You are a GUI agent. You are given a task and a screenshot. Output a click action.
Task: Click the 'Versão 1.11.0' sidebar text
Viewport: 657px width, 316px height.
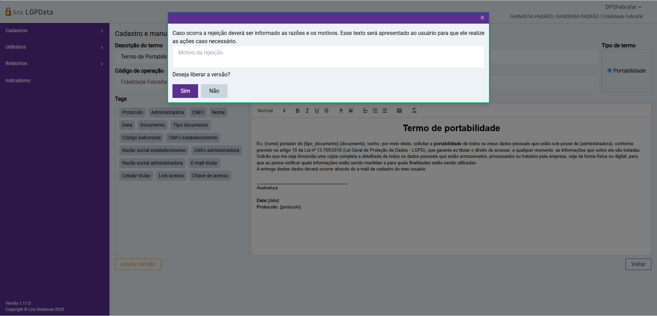pyautogui.click(x=18, y=303)
